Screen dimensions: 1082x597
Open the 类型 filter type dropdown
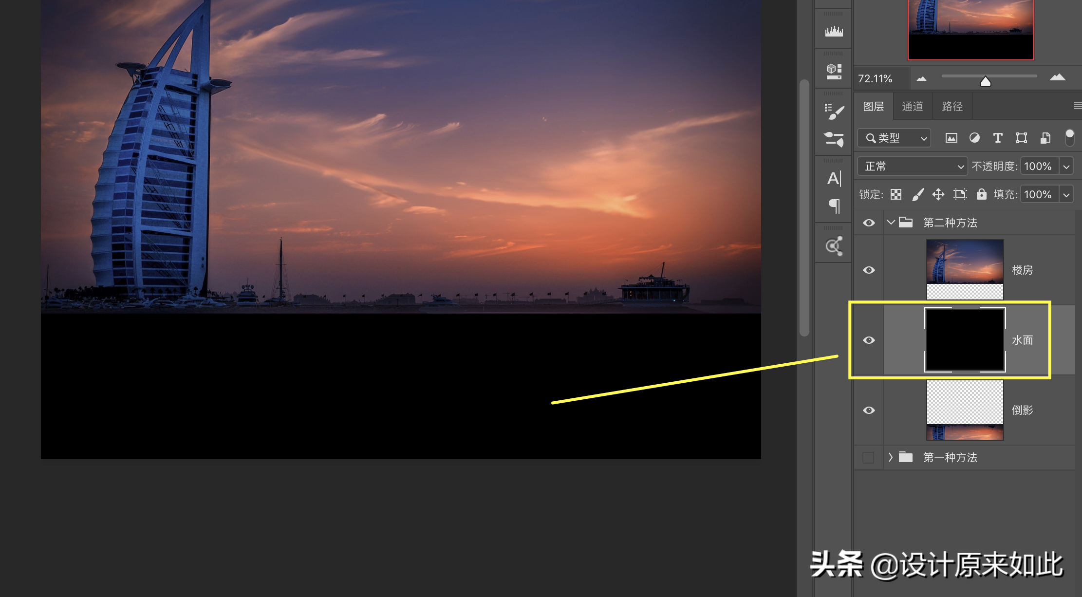pos(894,138)
